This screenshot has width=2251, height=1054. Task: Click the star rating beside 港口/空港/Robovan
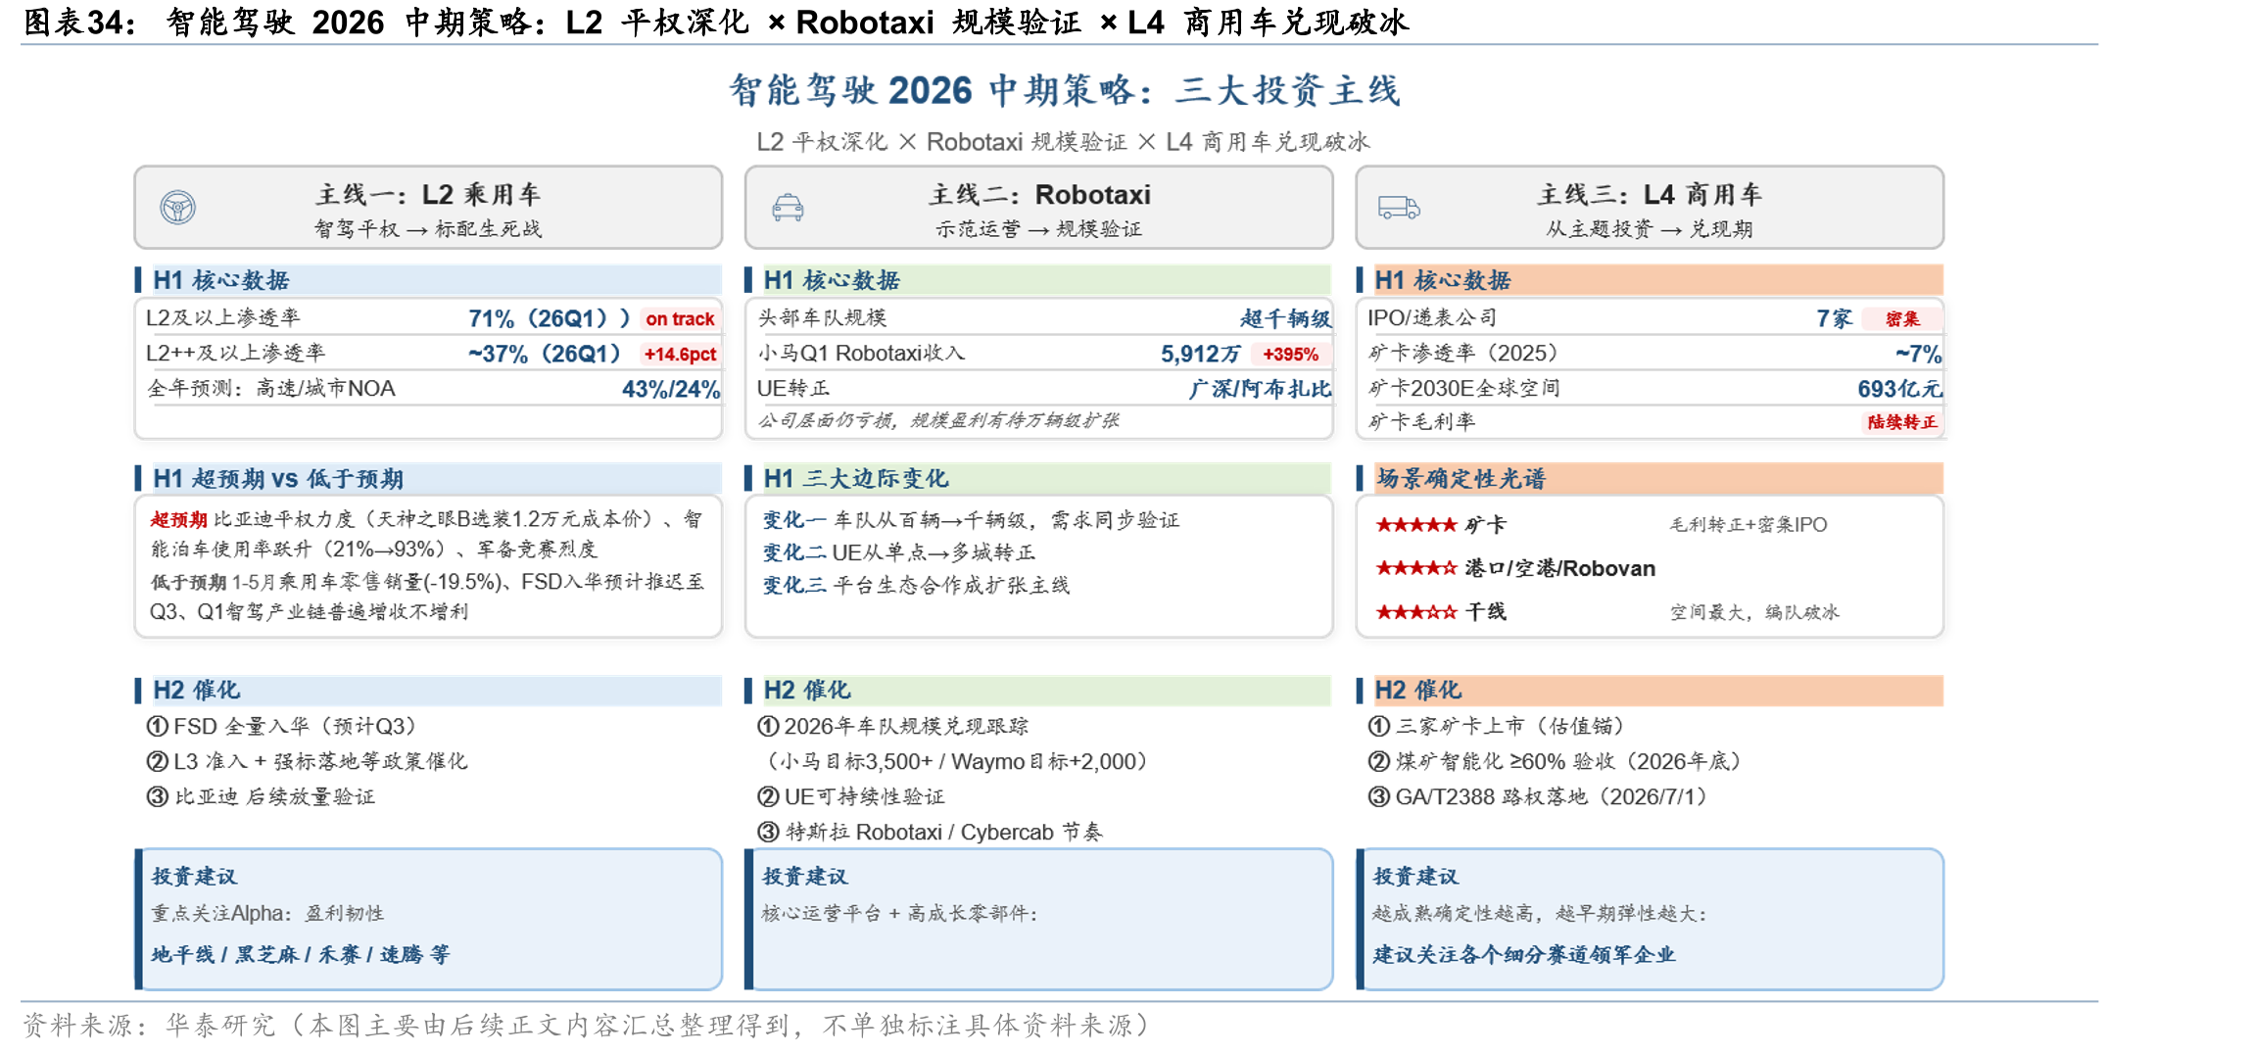[x=1416, y=568]
